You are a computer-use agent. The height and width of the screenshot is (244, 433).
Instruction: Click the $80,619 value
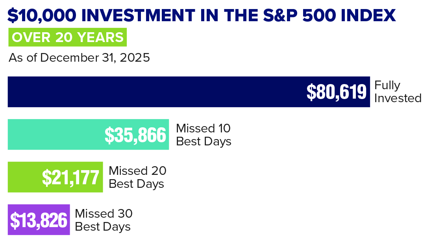tap(337, 92)
